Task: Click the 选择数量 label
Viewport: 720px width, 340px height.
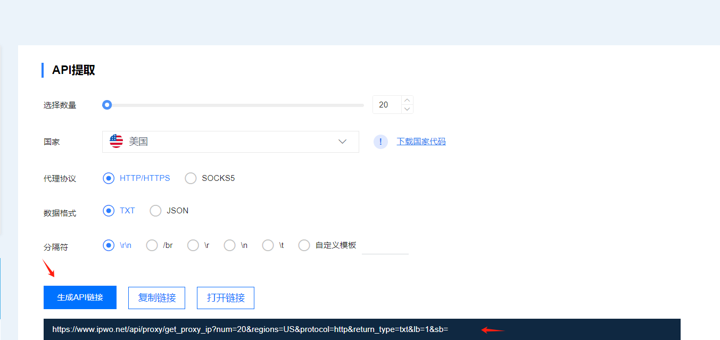Action: (60, 105)
